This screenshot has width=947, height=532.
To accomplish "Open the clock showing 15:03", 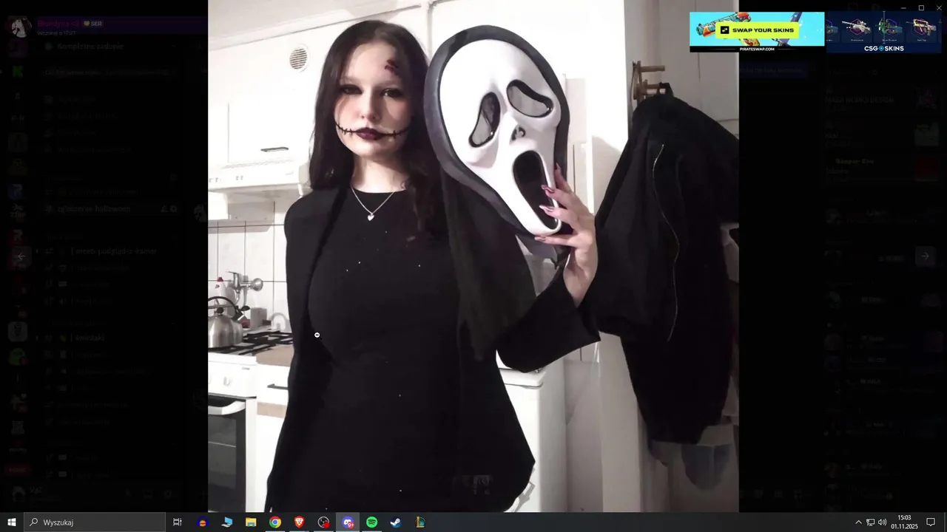I will [x=904, y=522].
